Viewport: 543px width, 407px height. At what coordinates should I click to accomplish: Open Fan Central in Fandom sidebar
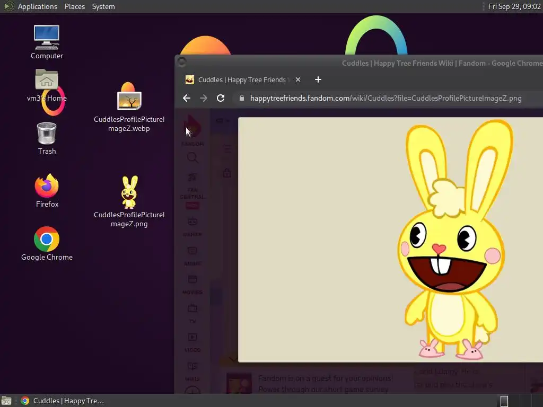[192, 190]
